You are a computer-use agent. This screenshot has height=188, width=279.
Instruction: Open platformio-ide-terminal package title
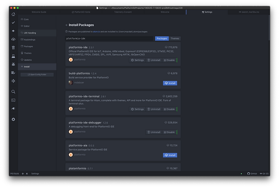click(x=84, y=96)
